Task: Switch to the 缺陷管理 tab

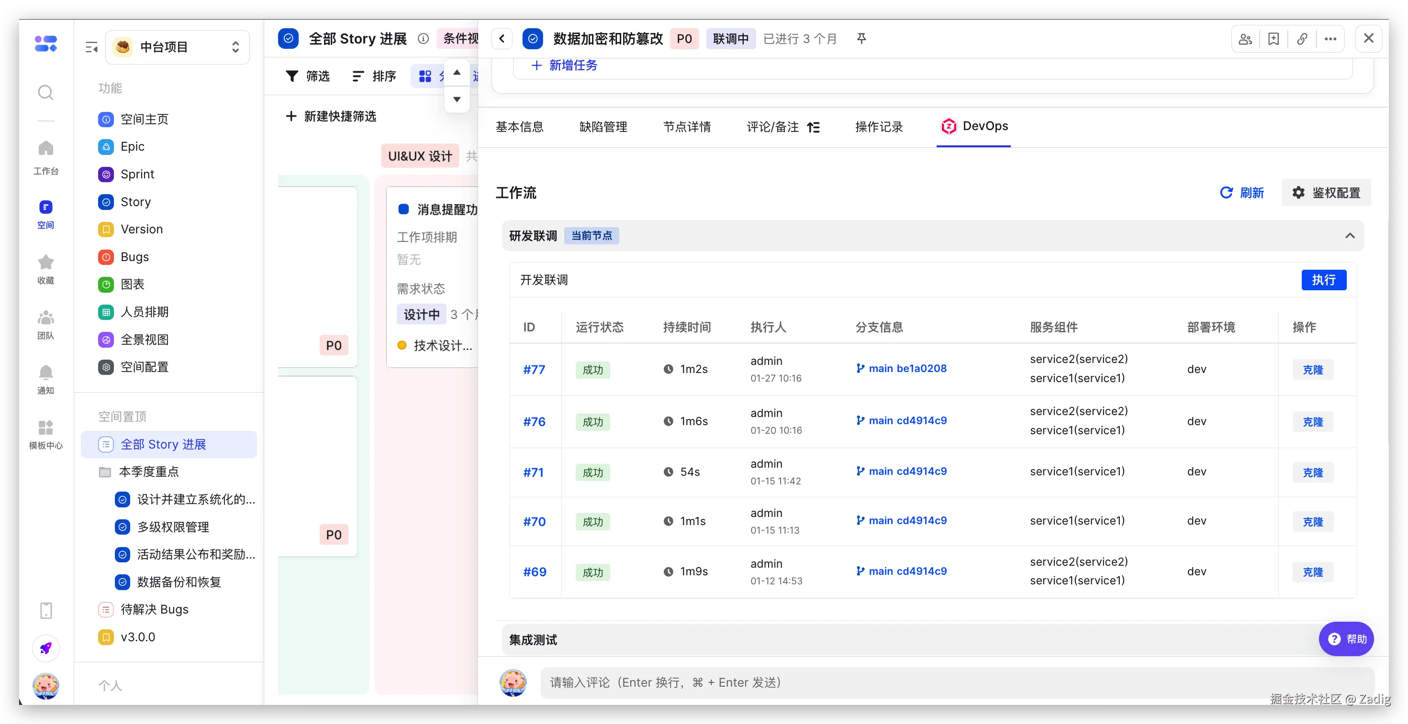Action: tap(603, 127)
